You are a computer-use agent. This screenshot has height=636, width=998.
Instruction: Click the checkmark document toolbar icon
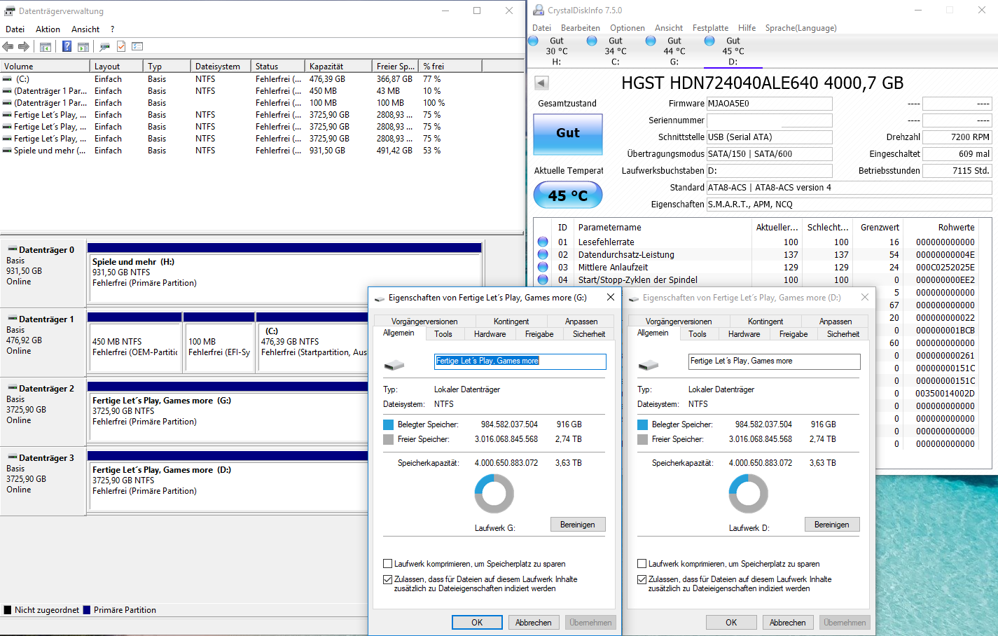click(x=121, y=47)
